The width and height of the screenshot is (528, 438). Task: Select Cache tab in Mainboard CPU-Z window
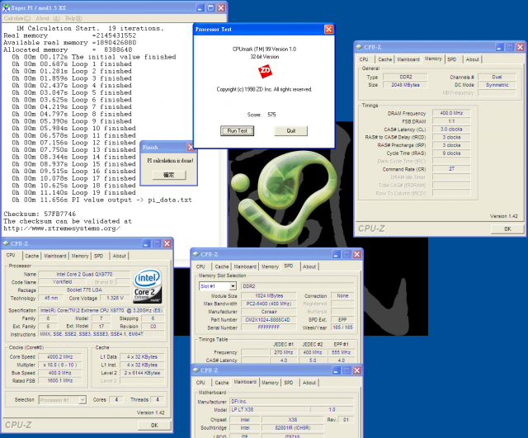tap(222, 383)
